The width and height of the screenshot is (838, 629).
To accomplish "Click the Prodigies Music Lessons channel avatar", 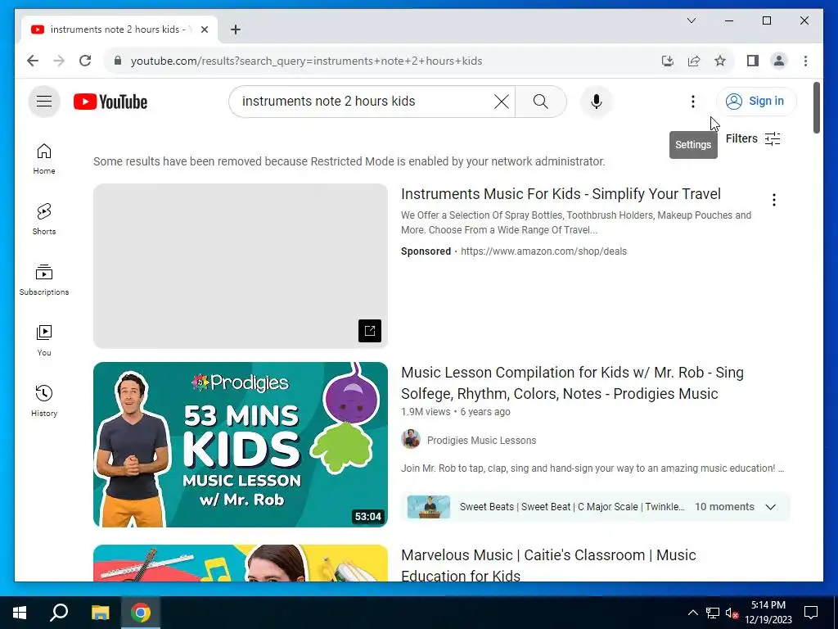I will pyautogui.click(x=411, y=439).
